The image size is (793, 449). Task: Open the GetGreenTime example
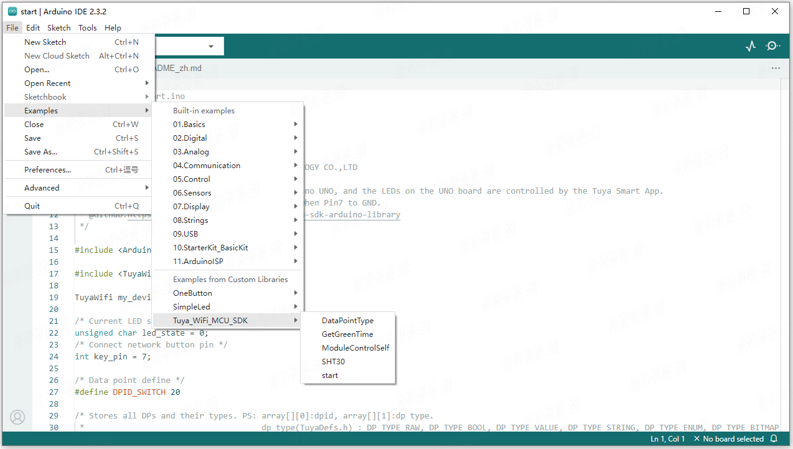(x=348, y=334)
